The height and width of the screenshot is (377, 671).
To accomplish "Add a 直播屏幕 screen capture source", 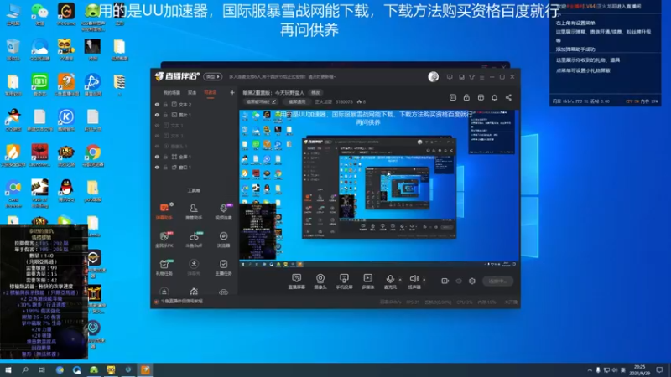I will coord(297,281).
